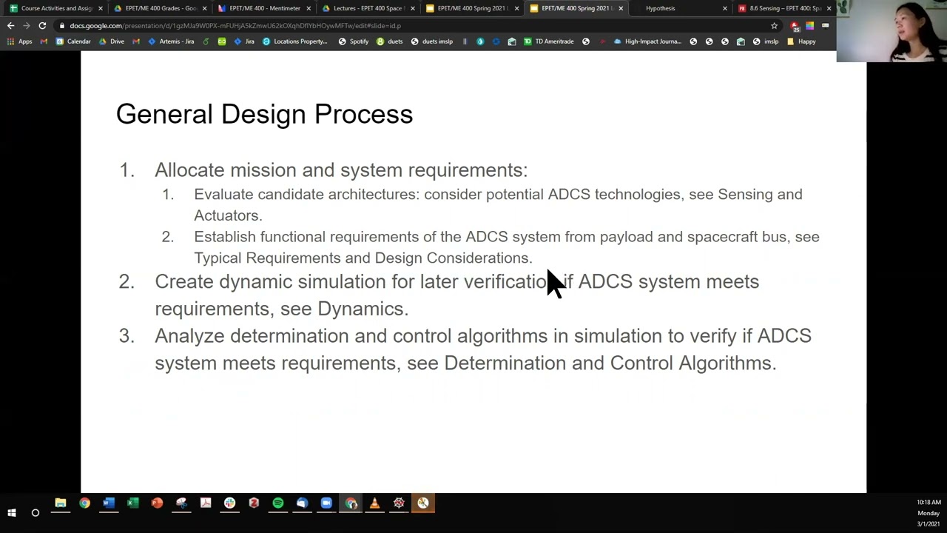The width and height of the screenshot is (947, 533).
Task: Click the taskbar clock showing 10:18 AM
Action: 929,503
